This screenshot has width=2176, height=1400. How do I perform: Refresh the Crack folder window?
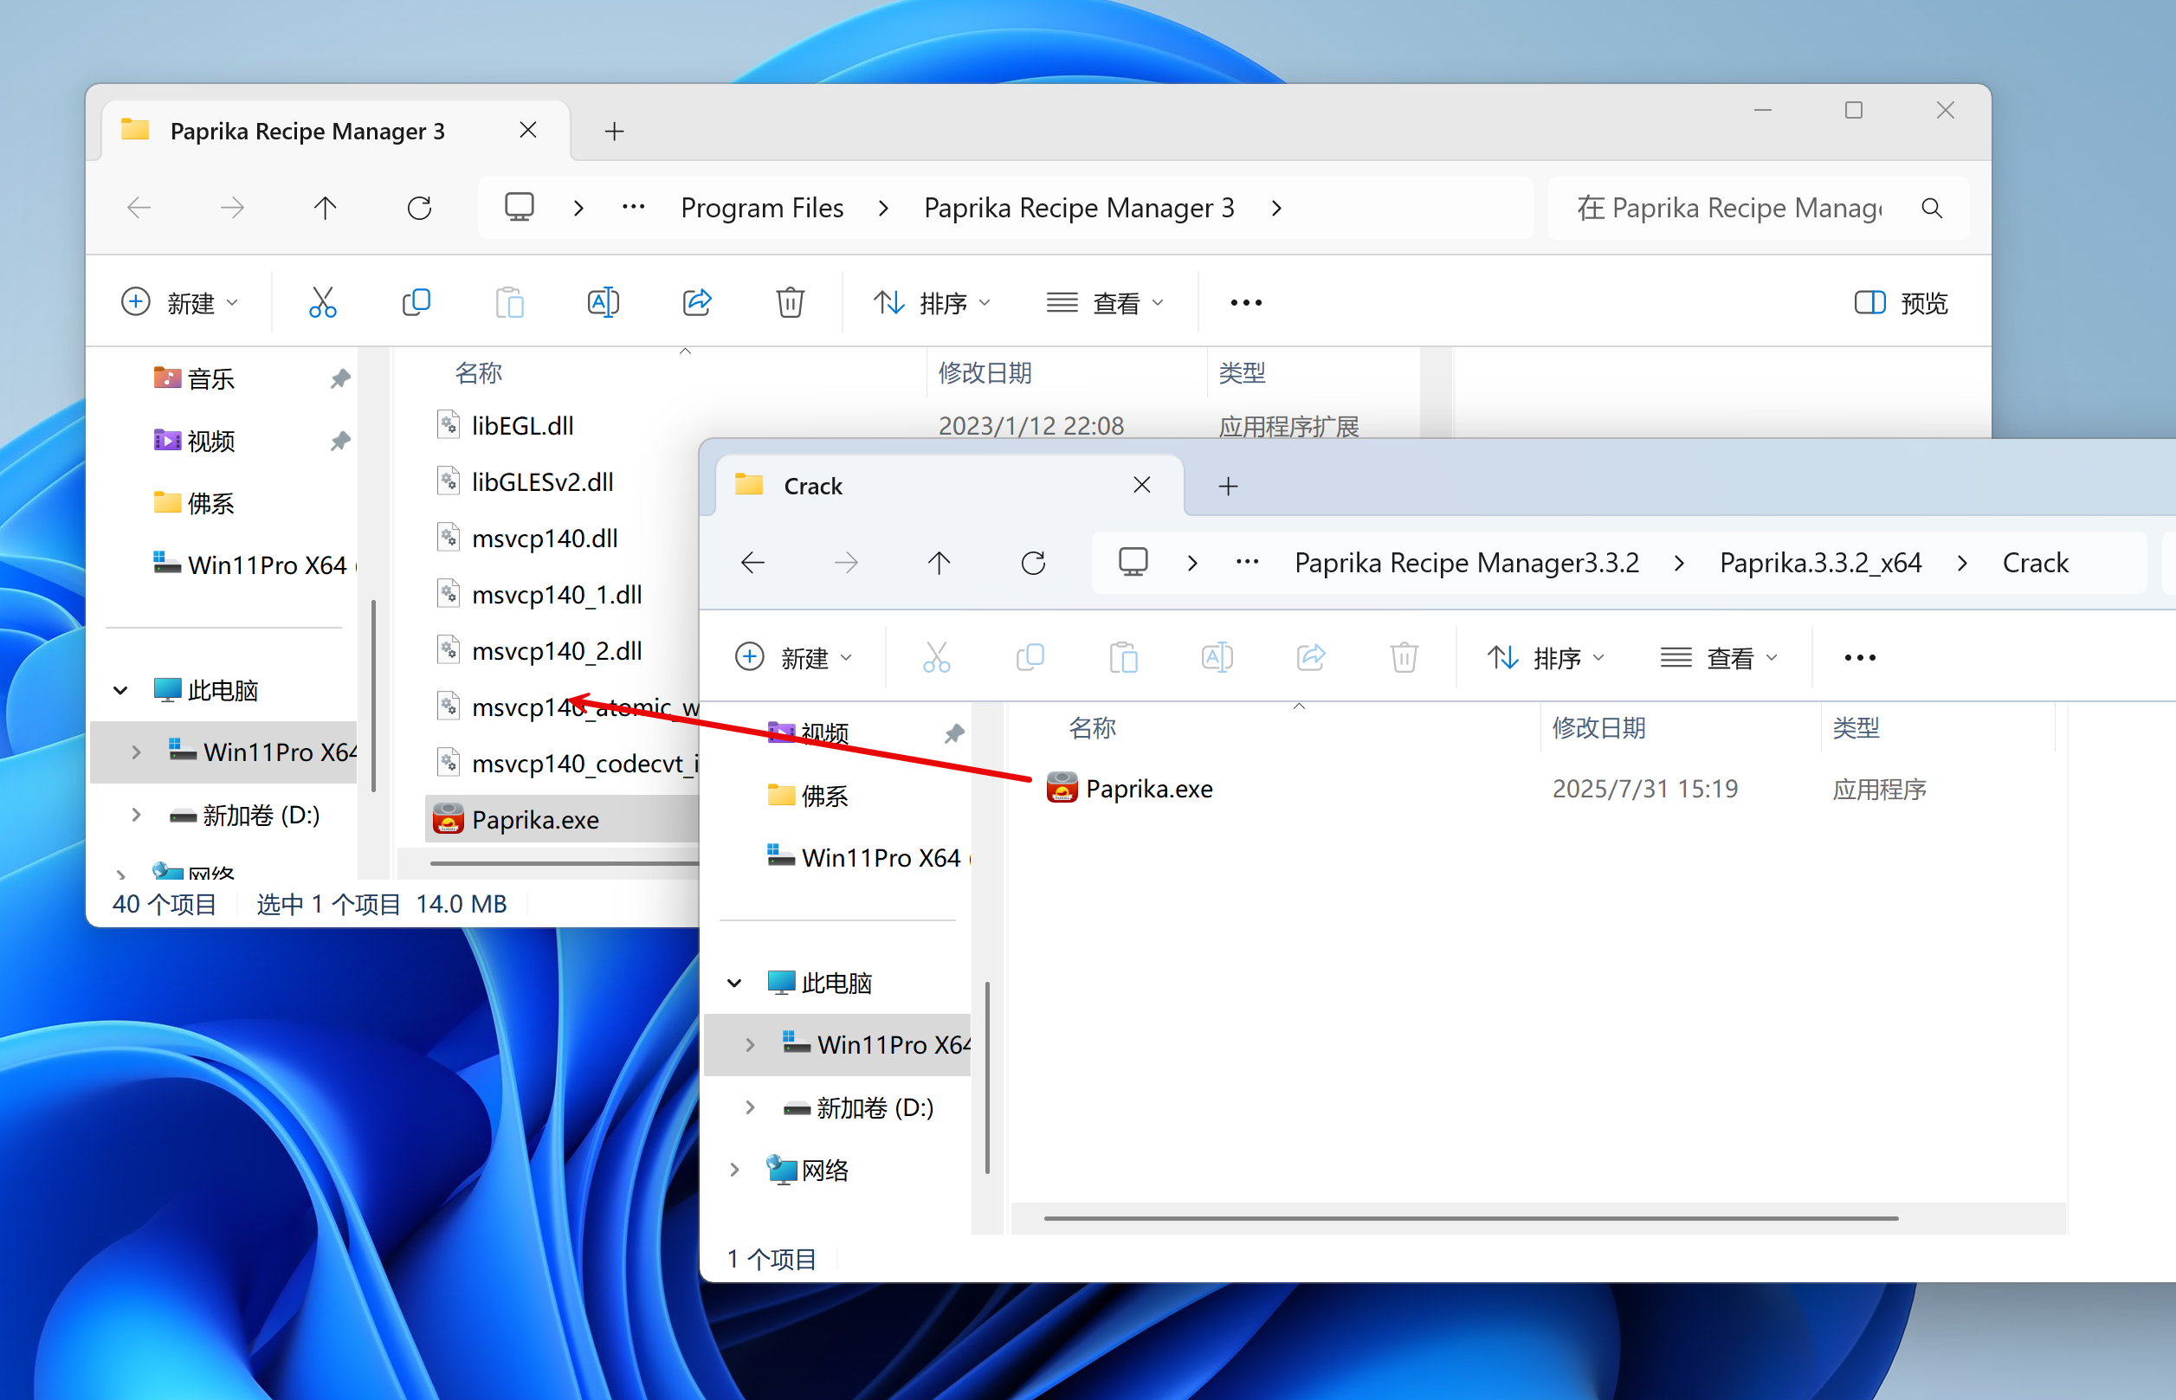(1032, 563)
